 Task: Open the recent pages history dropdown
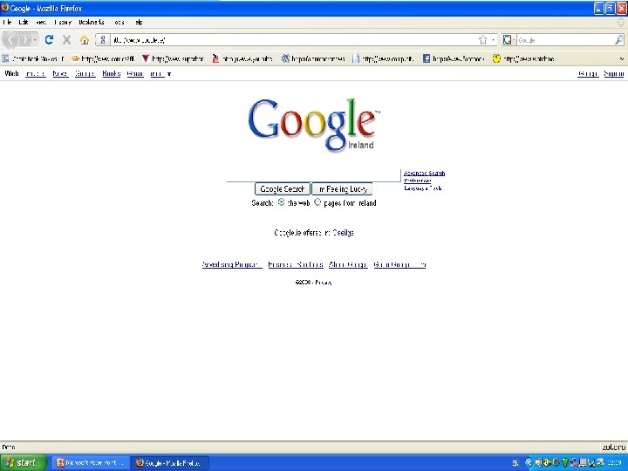click(x=35, y=40)
